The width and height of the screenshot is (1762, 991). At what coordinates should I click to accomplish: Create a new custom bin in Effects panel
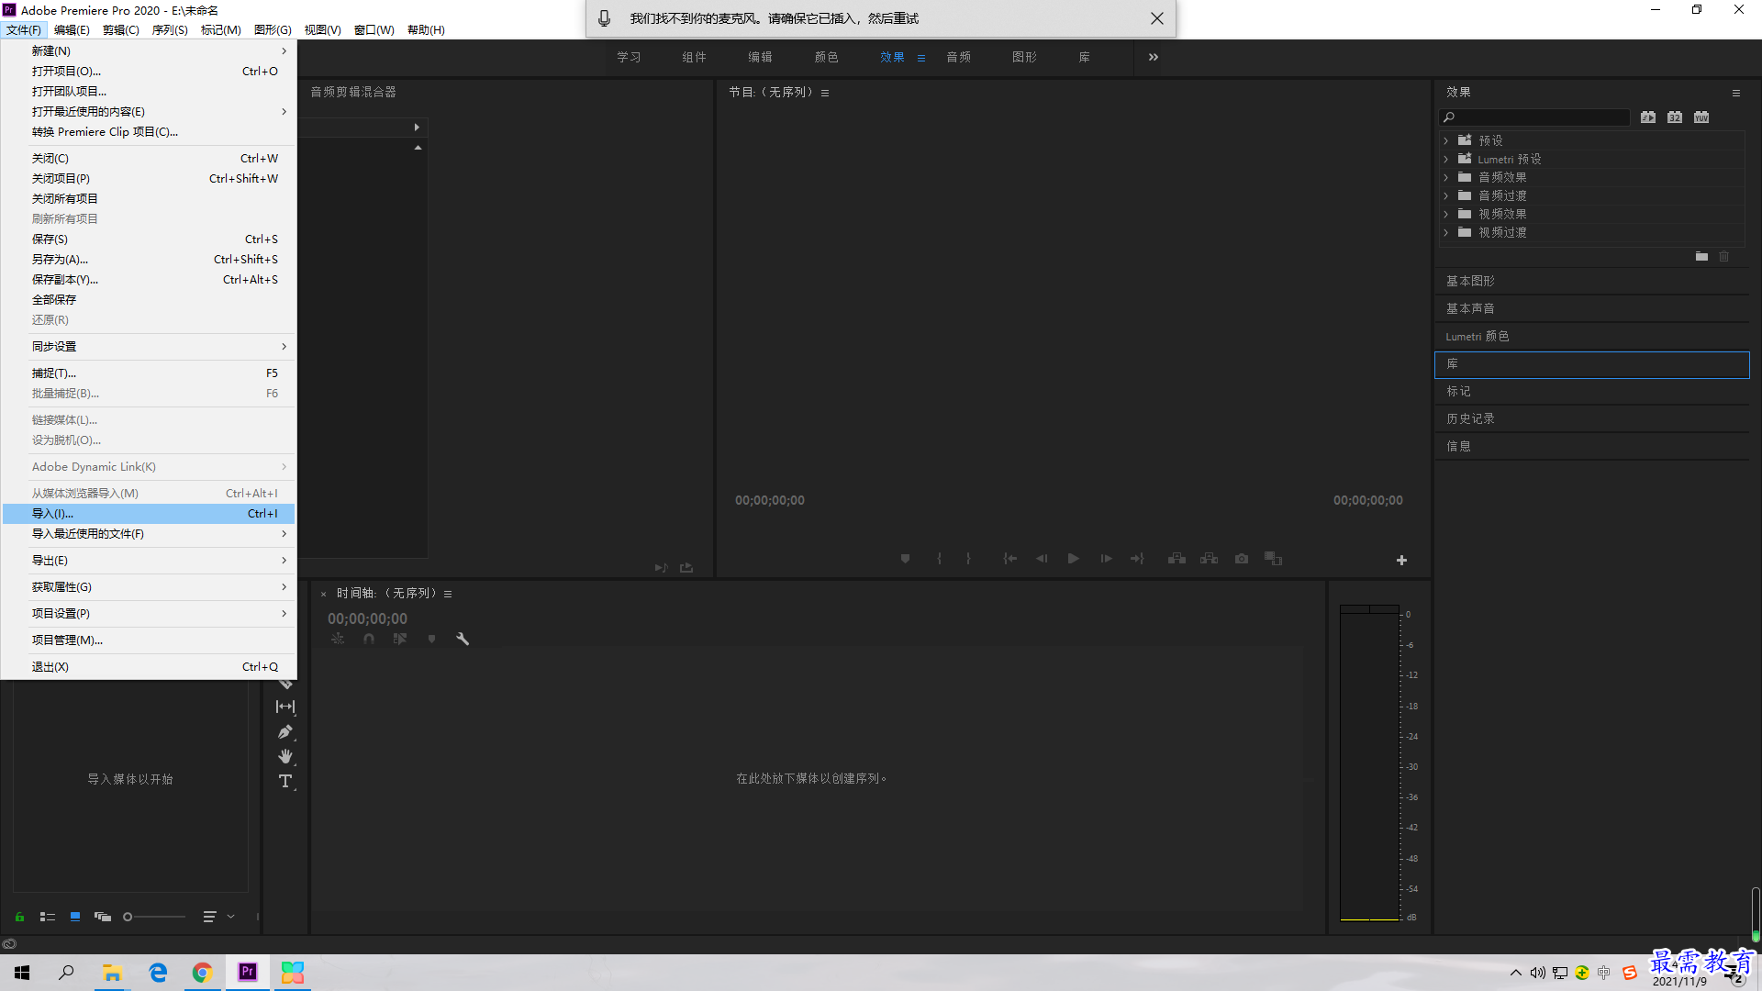coord(1701,257)
